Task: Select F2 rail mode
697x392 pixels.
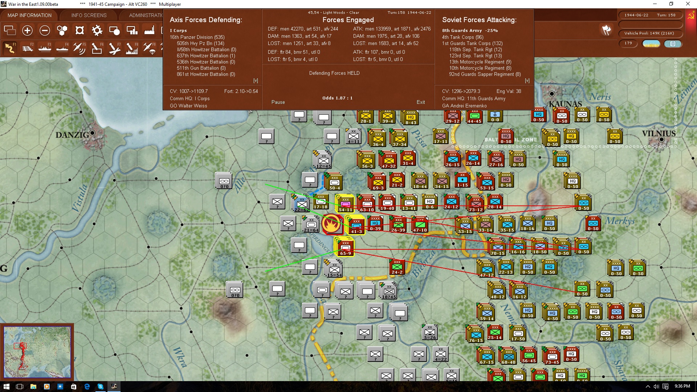Action: (27, 48)
